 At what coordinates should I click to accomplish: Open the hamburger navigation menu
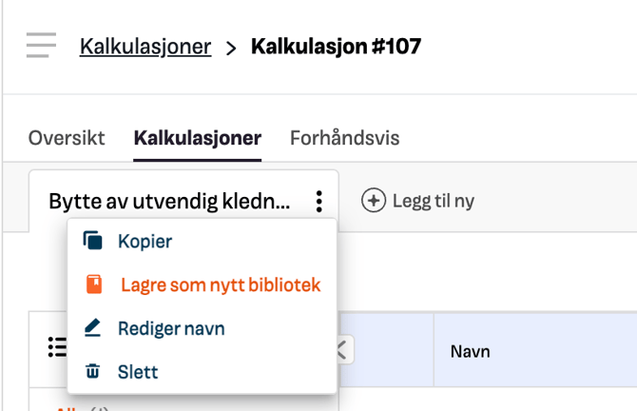point(41,46)
